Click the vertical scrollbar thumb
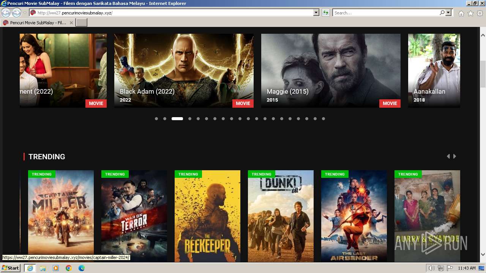The height and width of the screenshot is (273, 486). pos(483,74)
